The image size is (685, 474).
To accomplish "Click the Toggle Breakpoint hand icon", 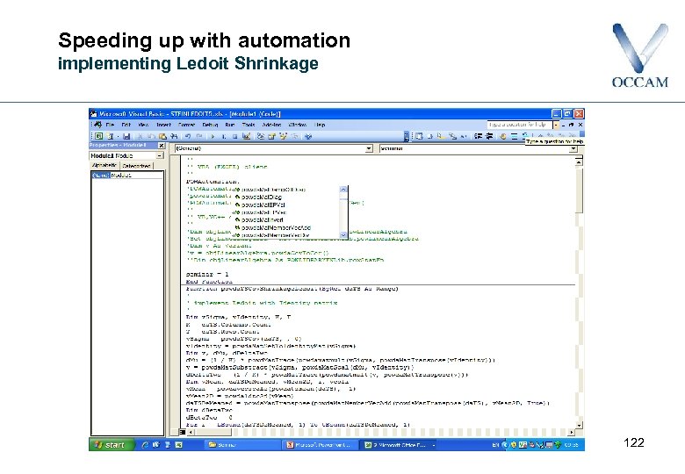I will 503,136.
